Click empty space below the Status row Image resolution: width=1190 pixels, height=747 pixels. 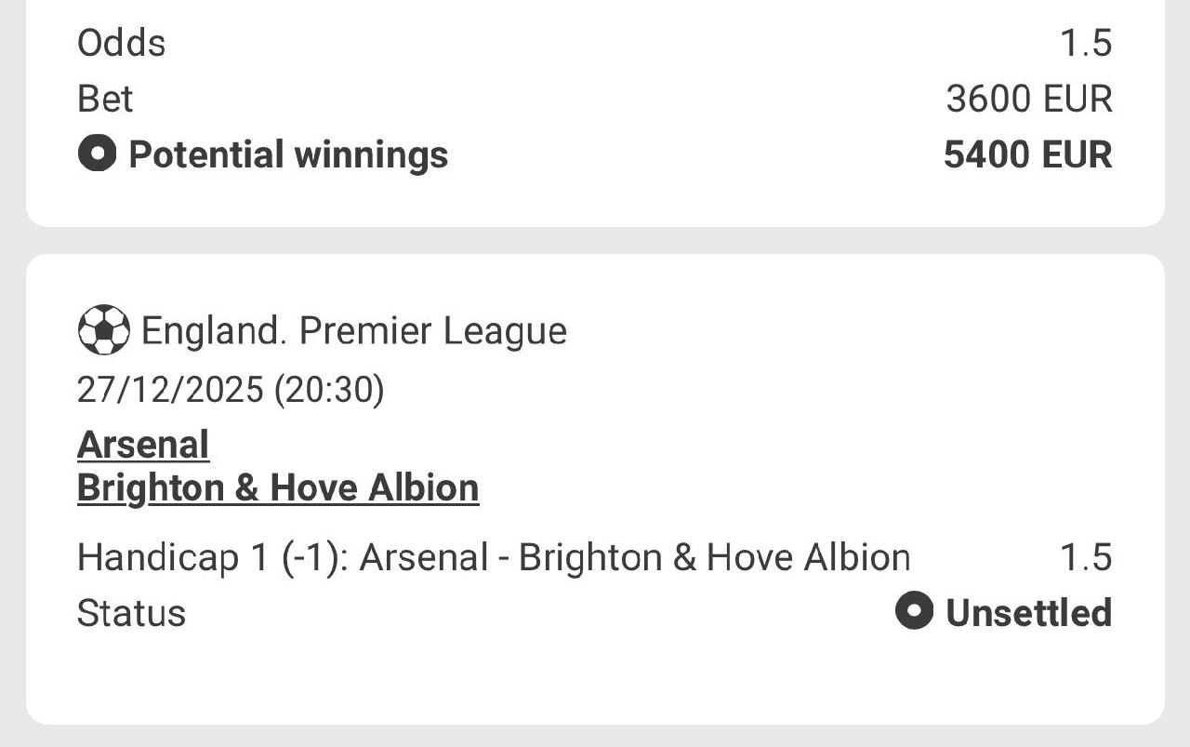[595, 679]
